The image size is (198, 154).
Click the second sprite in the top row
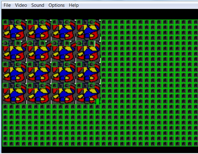pyautogui.click(x=39, y=30)
